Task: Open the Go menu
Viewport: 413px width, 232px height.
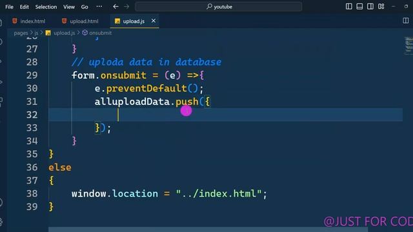Action: coord(85,7)
